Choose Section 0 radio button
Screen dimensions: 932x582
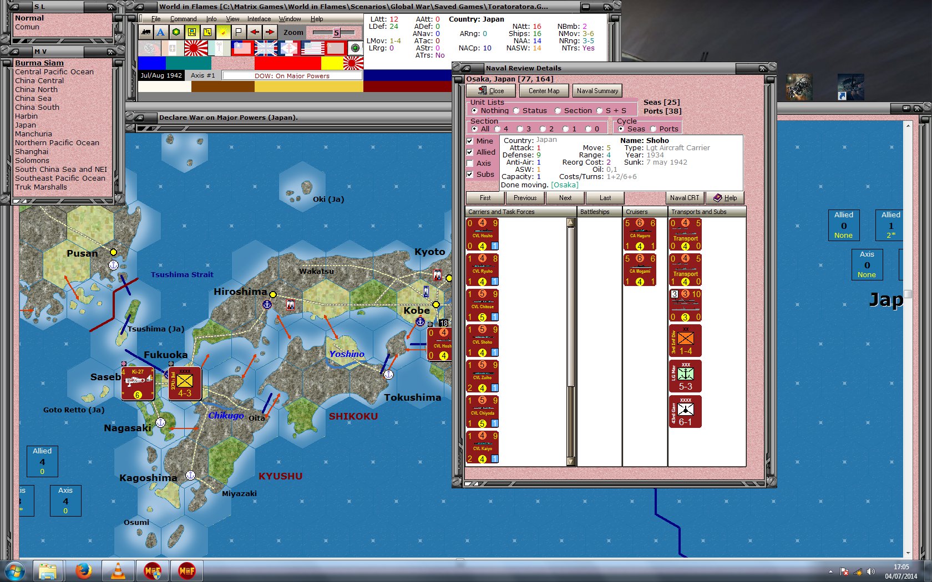coord(589,129)
